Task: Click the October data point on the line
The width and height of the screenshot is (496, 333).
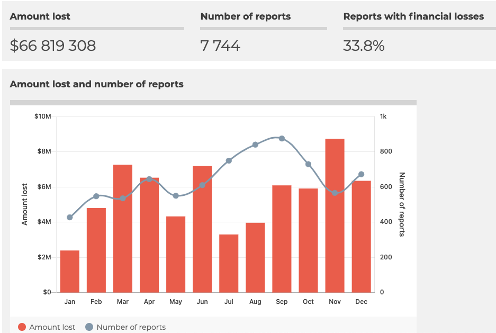Action: [308, 164]
